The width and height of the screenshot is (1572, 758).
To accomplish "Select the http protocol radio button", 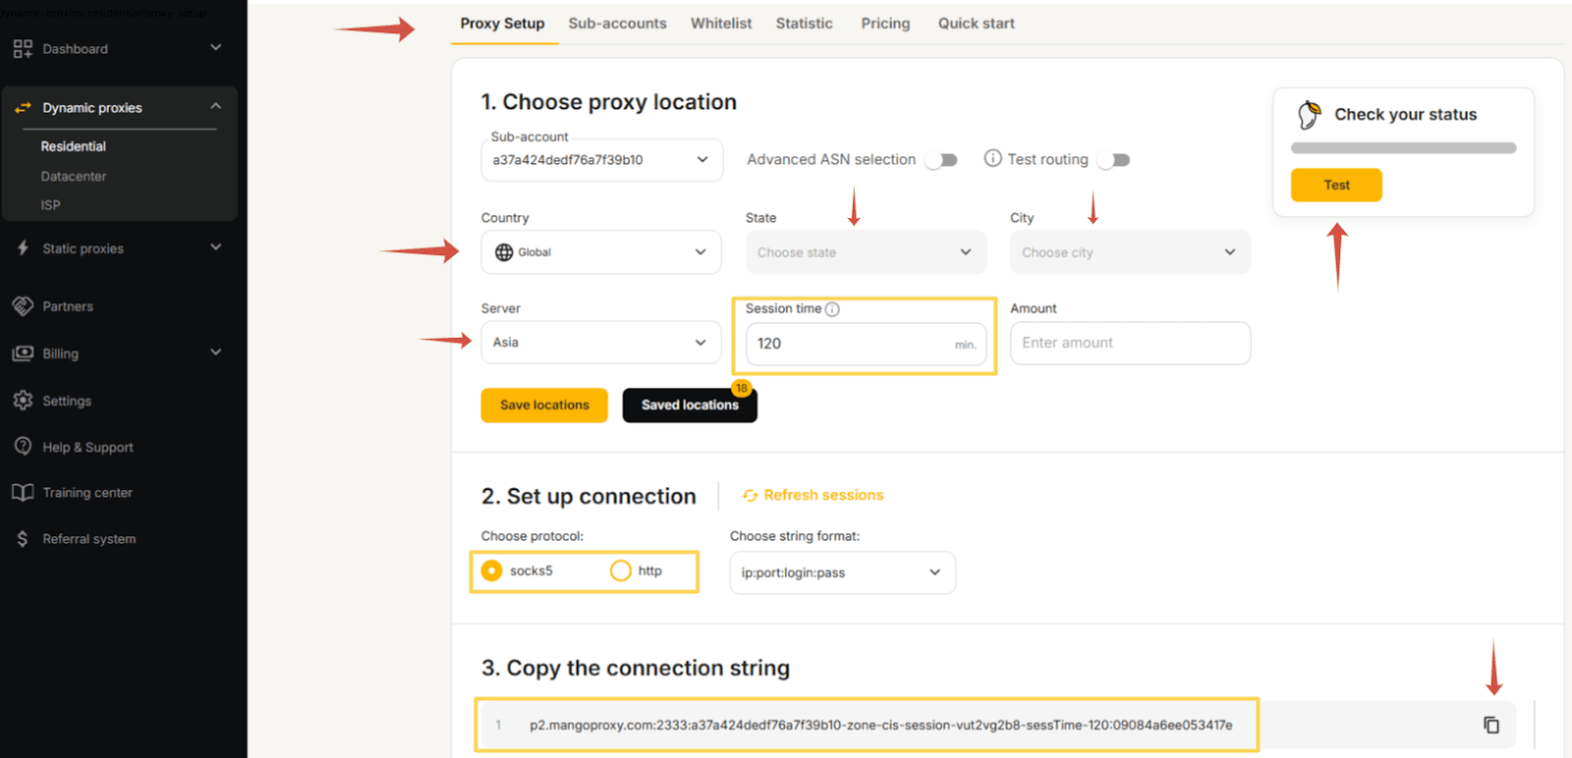I will pos(621,569).
